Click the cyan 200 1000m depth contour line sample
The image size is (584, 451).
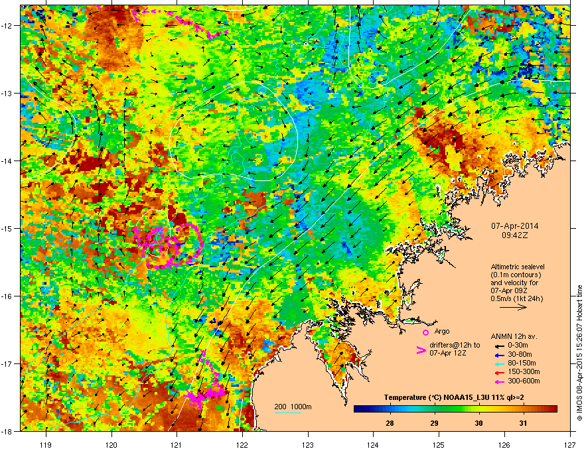pyautogui.click(x=288, y=413)
